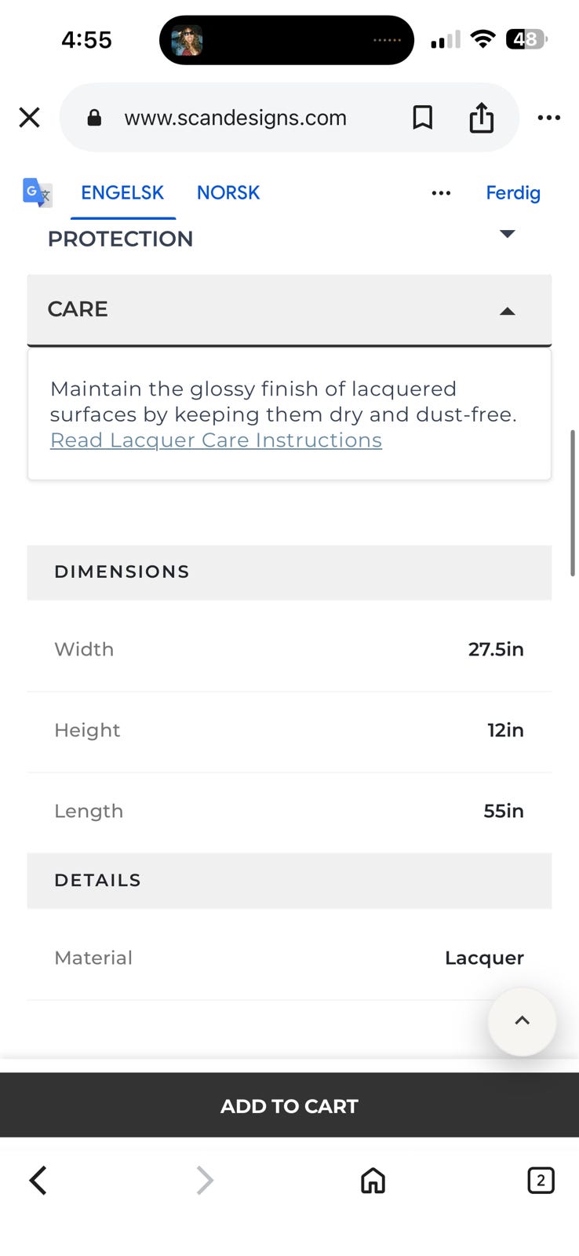Open the share sheet icon
This screenshot has width=579, height=1256.
[x=482, y=118]
